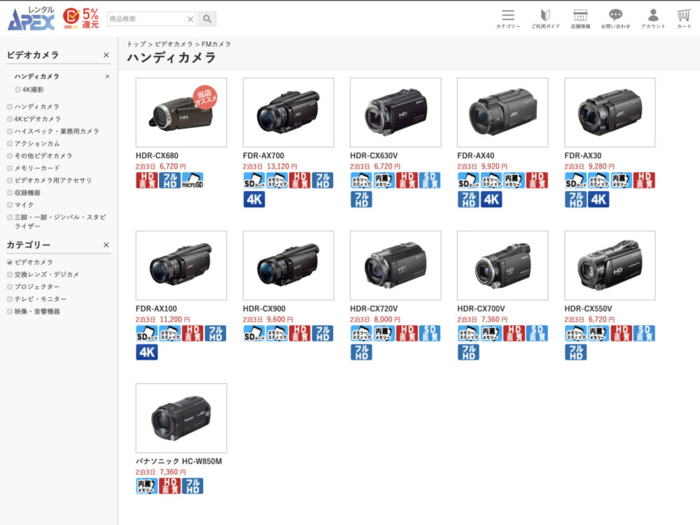Collapse the ハンディカメラ sub-filter with X
This screenshot has height=525, width=700.
[x=107, y=76]
